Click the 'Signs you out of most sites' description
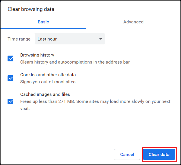181x165 pixels. tap(48, 82)
